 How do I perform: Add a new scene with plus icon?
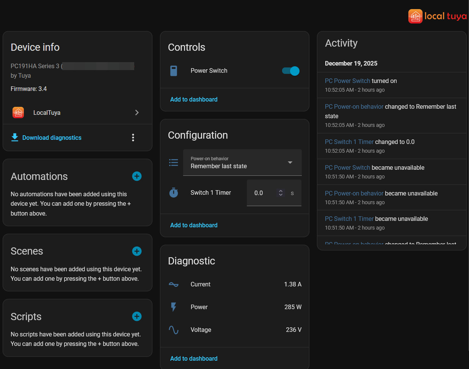(x=137, y=251)
